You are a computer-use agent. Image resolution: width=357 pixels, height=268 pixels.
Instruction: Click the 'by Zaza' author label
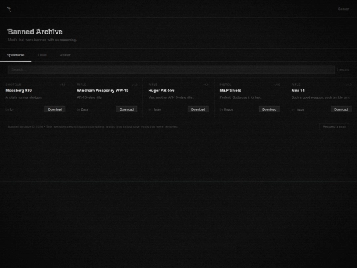point(83,109)
